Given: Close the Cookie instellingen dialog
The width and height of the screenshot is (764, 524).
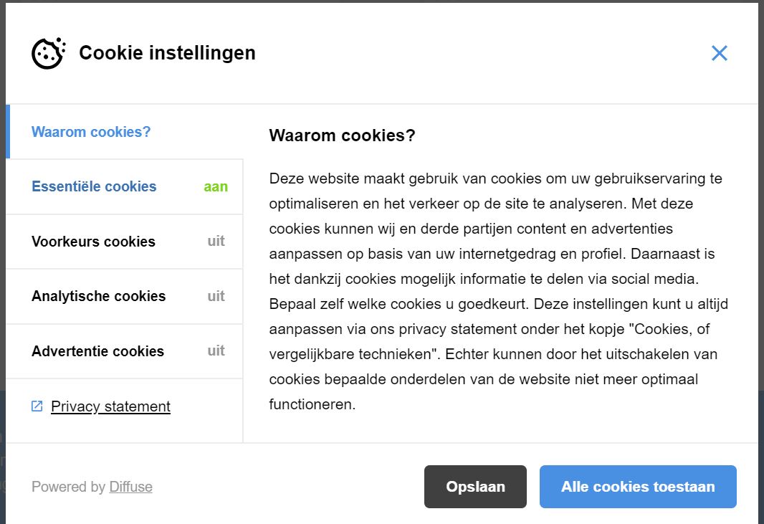Looking at the screenshot, I should pos(719,53).
